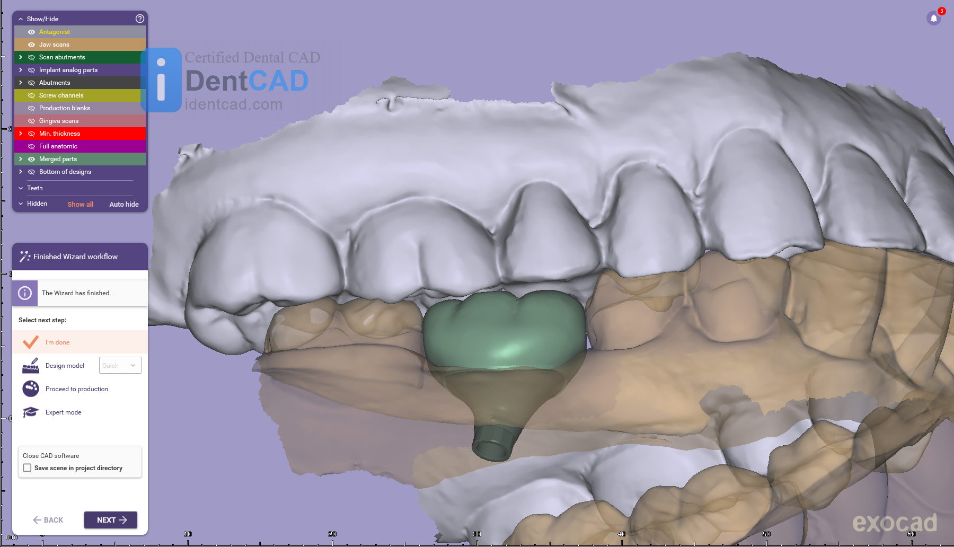This screenshot has width=954, height=547.
Task: Open the Quick design model dropdown
Action: click(120, 366)
